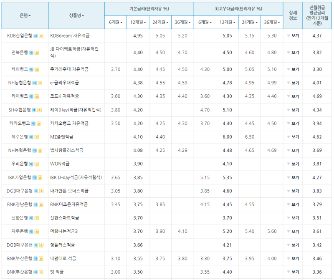Open 보기 details for BNK더조은자유적금

pyautogui.click(x=293, y=204)
